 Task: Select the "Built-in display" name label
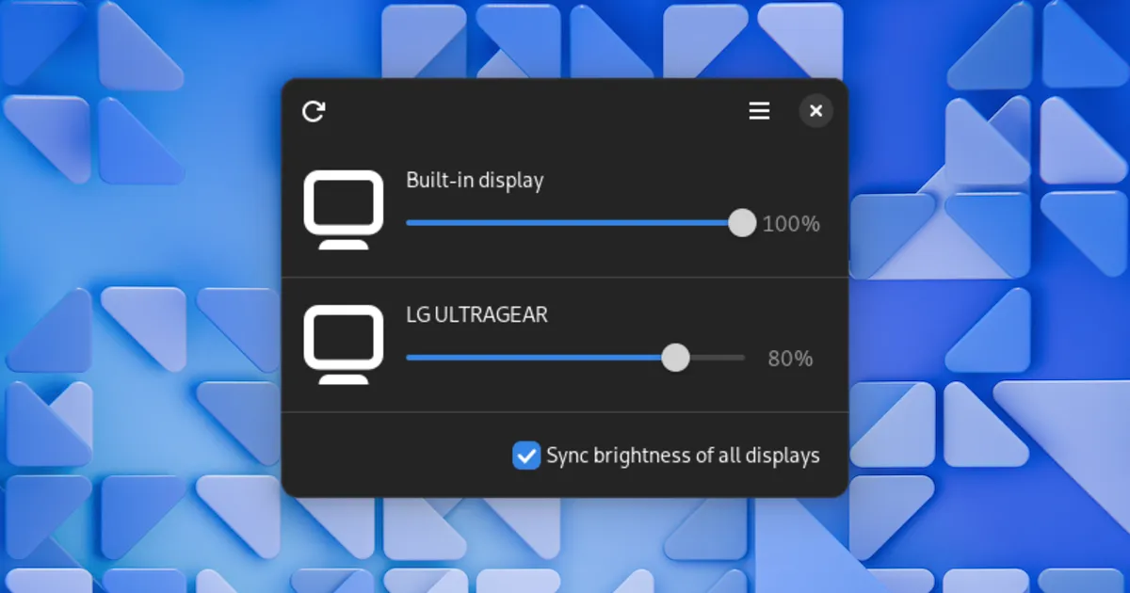coord(475,180)
